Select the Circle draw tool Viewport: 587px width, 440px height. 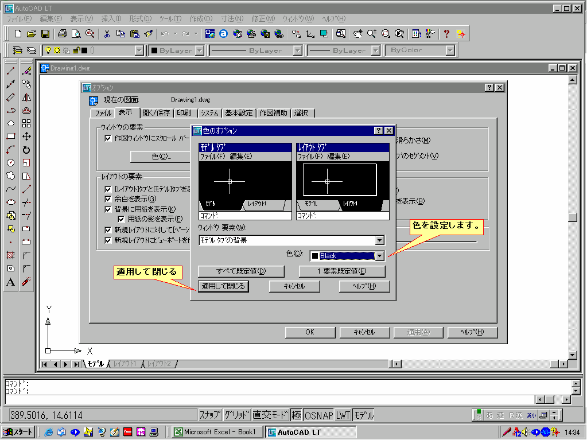point(11,163)
